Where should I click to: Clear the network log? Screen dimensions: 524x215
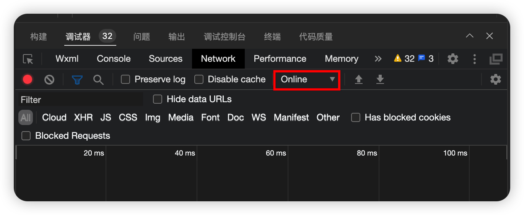[49, 79]
